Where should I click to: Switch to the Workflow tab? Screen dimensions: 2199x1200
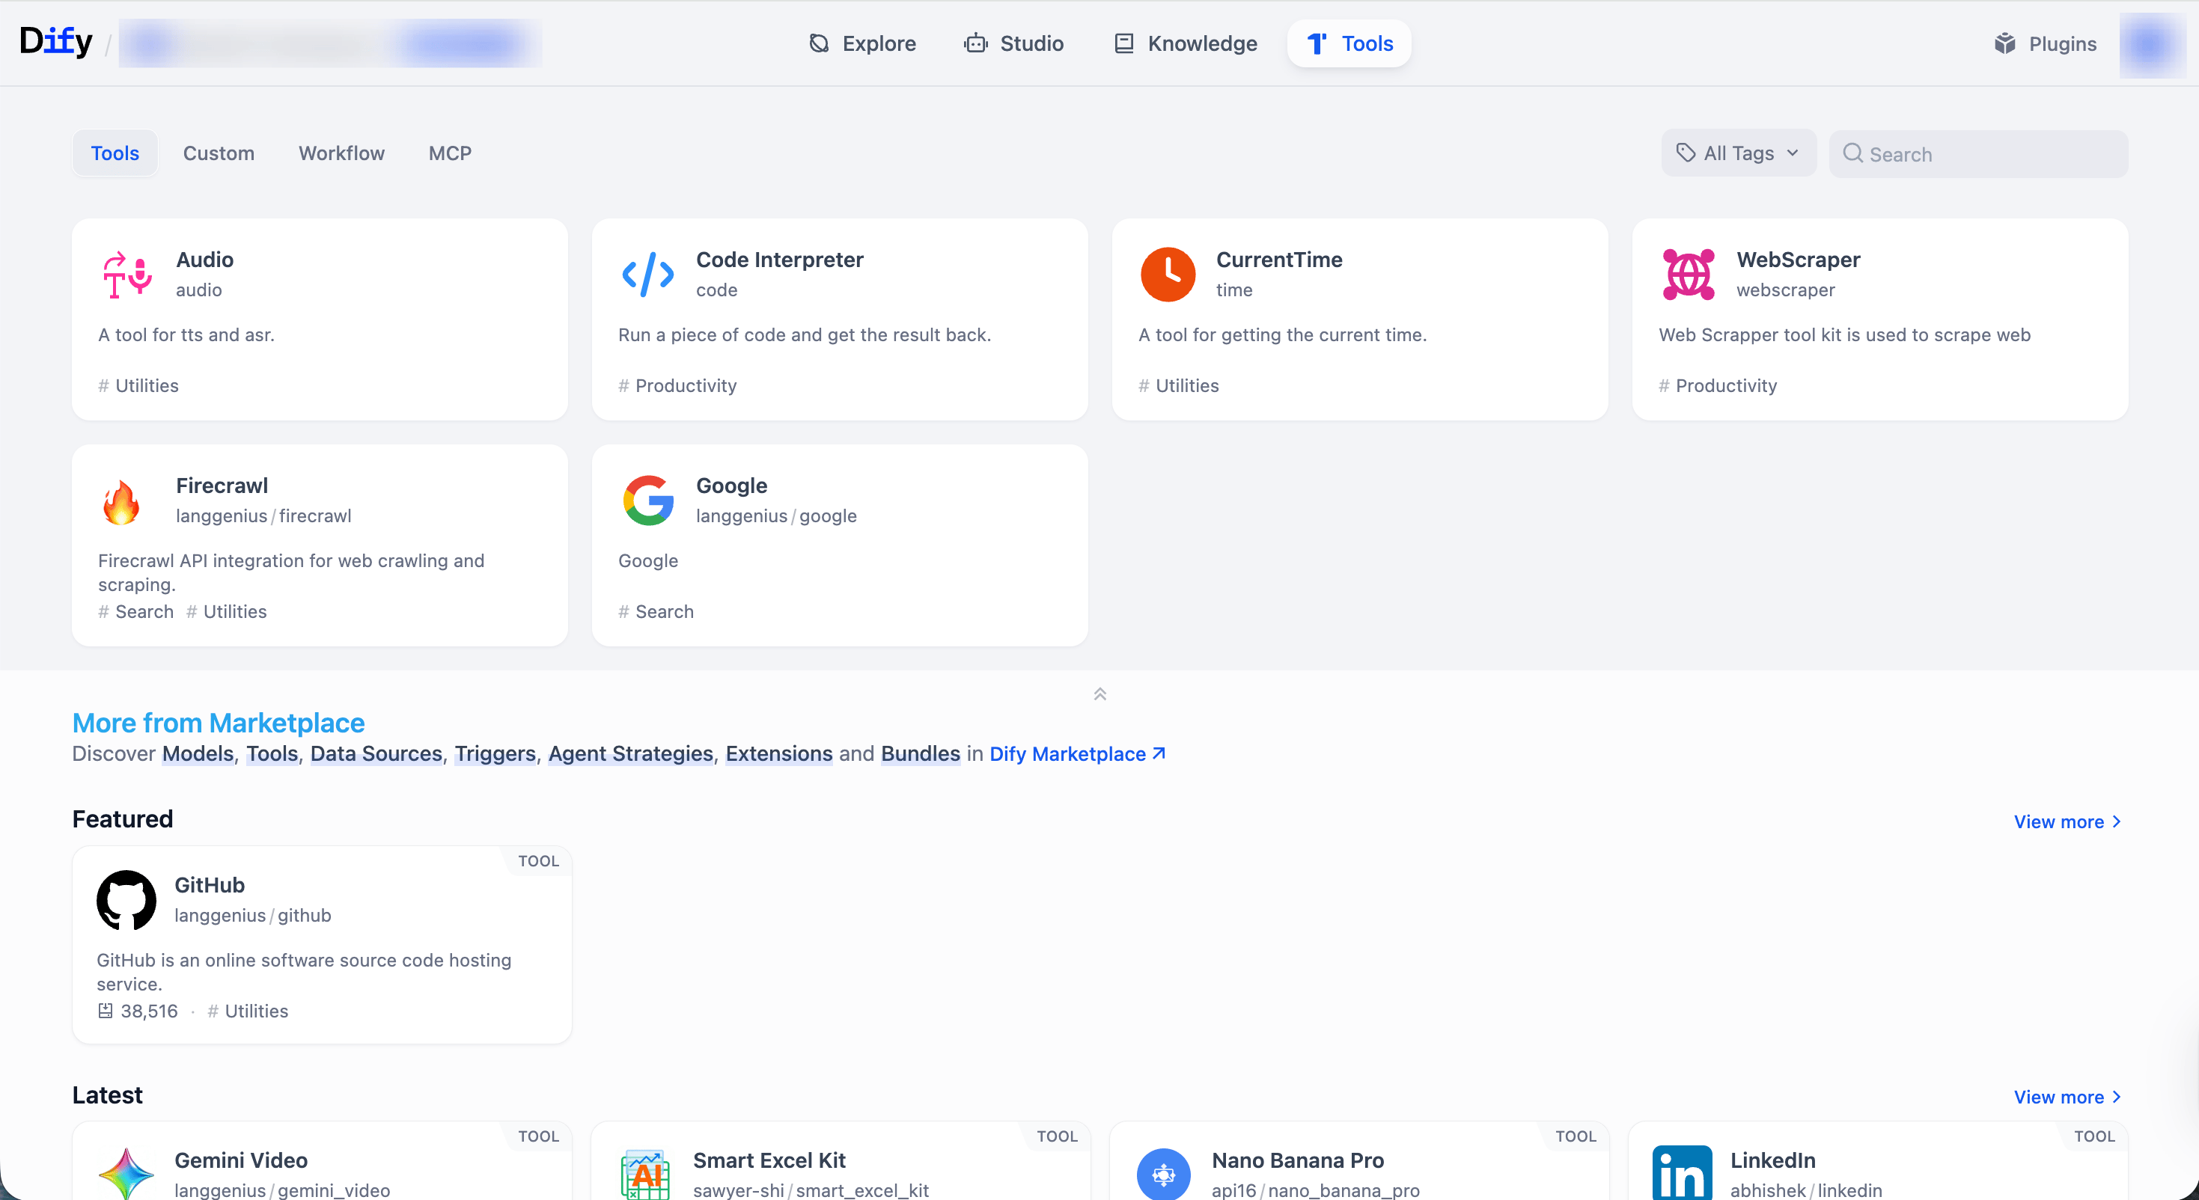click(341, 153)
